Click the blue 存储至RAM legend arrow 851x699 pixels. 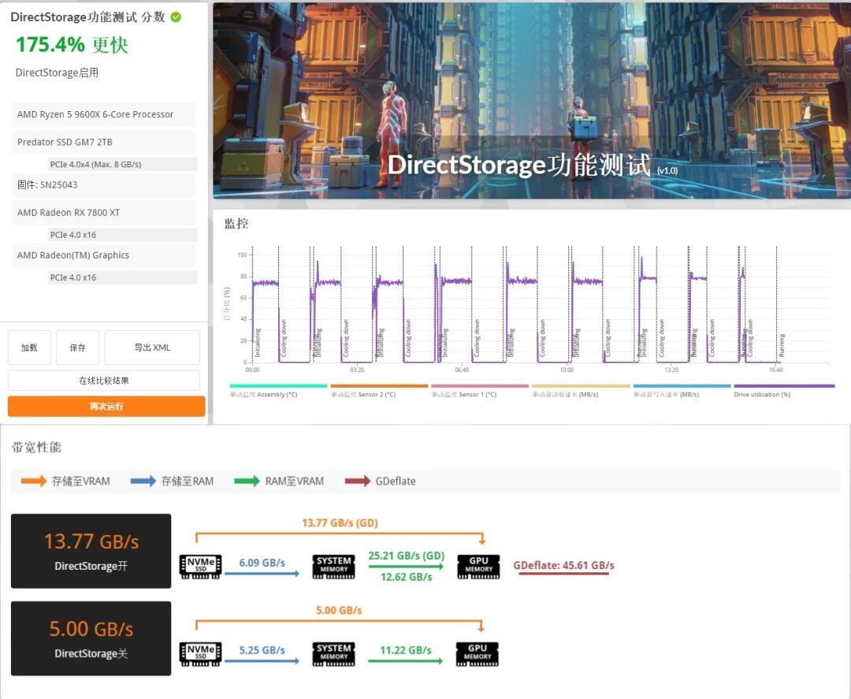(143, 481)
